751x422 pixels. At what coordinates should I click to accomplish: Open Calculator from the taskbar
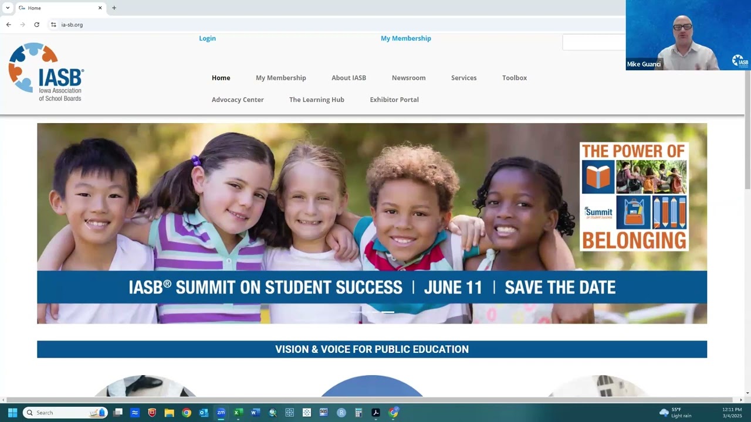pos(358,413)
